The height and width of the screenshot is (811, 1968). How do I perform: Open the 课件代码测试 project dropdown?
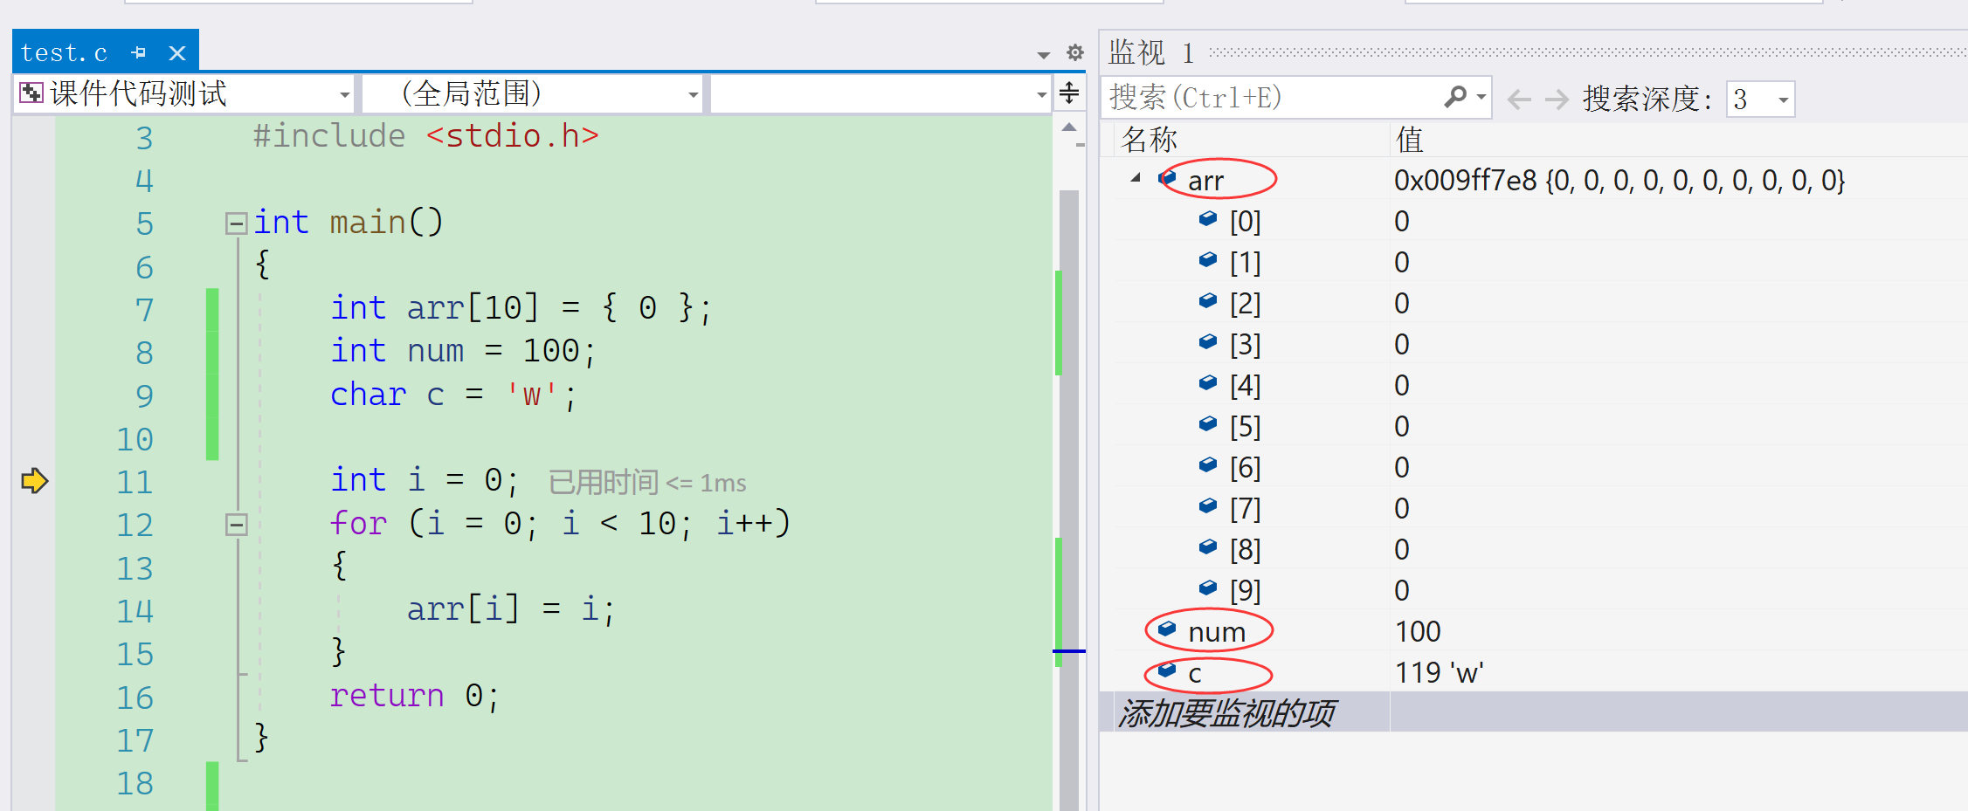(x=184, y=93)
